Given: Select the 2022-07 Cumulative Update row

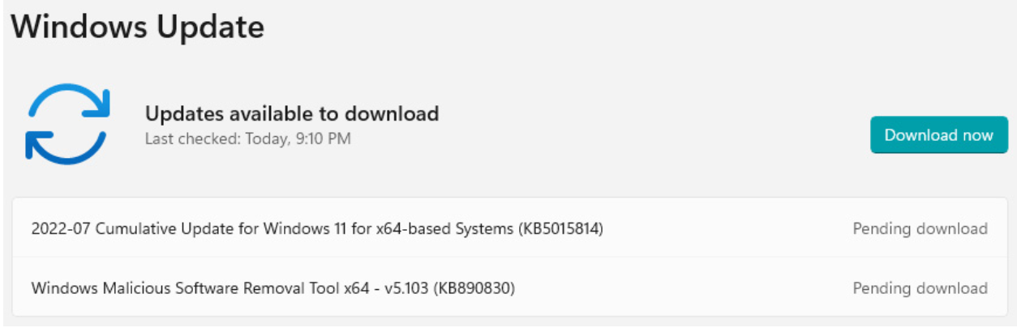Looking at the screenshot, I should (509, 228).
